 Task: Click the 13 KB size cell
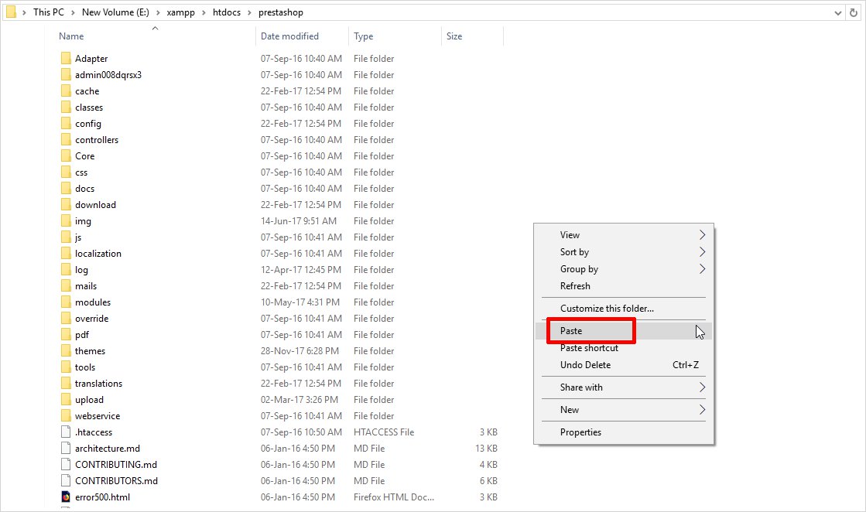(x=486, y=449)
